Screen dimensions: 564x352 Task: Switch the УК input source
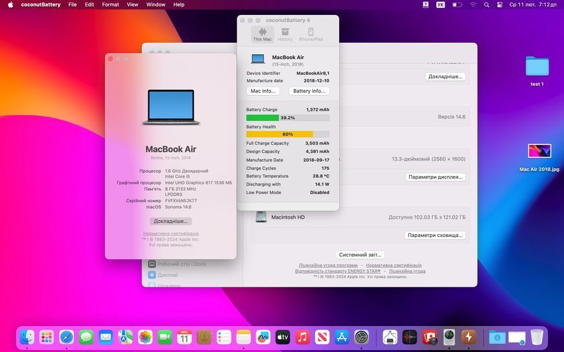point(440,5)
